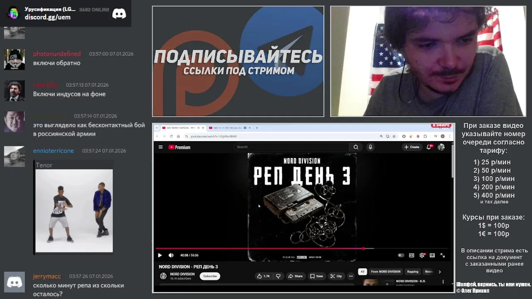Open the Discord logo in the banner
This screenshot has width=532, height=299.
point(119,14)
